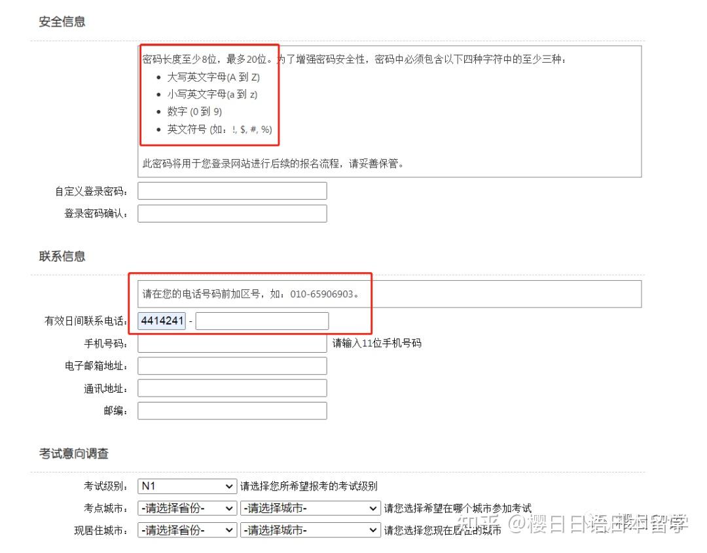
Task: Expand the exam level dropdown showing N1
Action: click(x=187, y=486)
